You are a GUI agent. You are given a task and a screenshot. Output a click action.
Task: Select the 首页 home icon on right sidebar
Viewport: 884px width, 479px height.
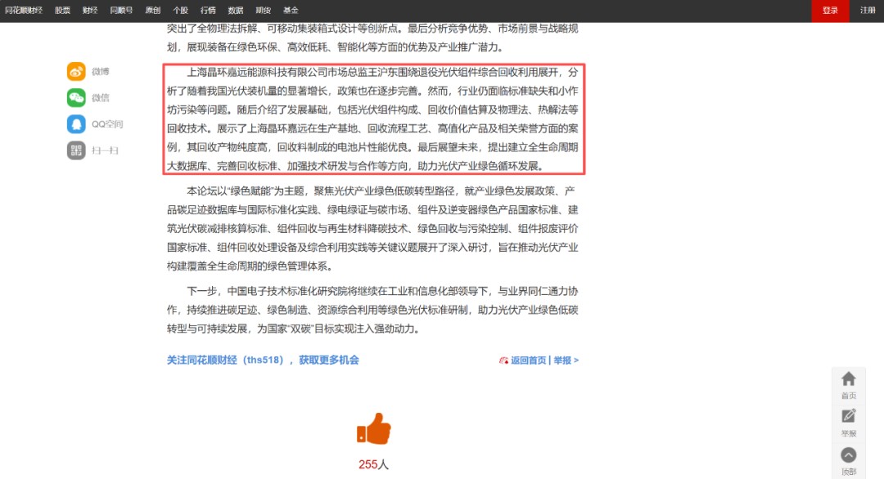tap(848, 378)
